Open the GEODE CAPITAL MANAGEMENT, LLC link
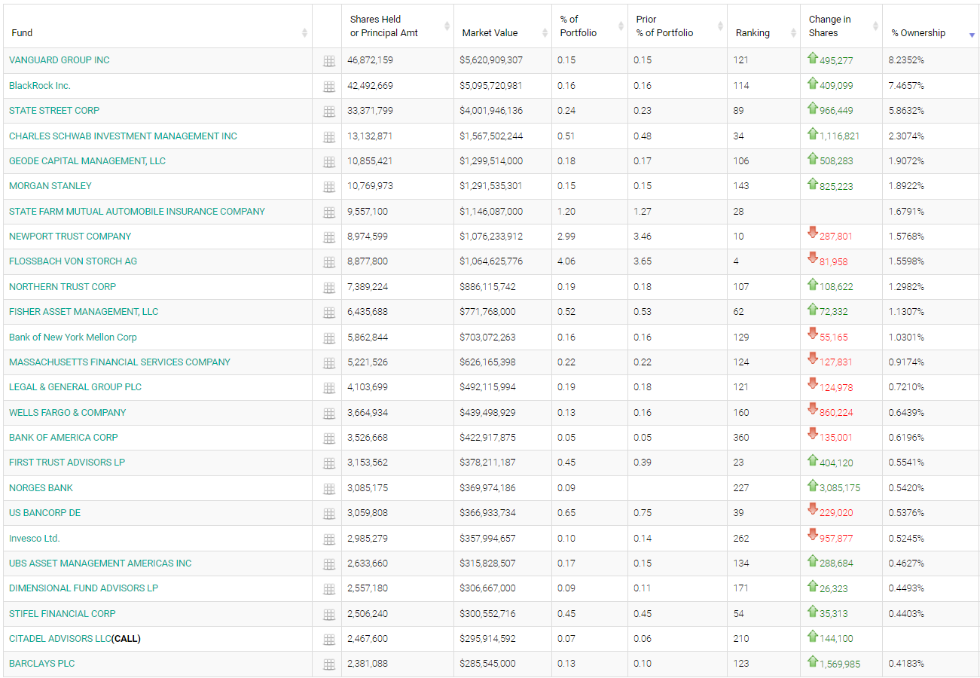Screen dimensions: 980x678 pyautogui.click(x=87, y=161)
